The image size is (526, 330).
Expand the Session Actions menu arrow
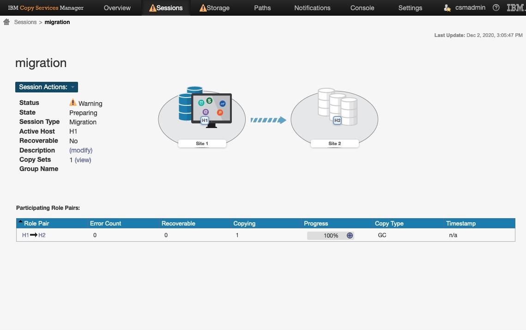pyautogui.click(x=73, y=87)
